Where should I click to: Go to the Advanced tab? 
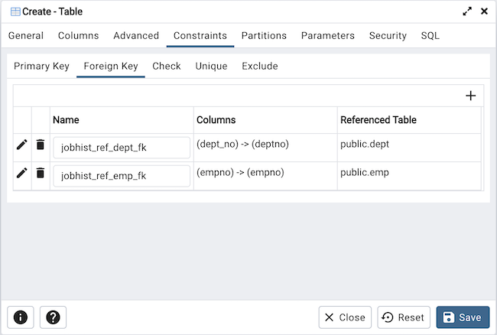(x=136, y=36)
